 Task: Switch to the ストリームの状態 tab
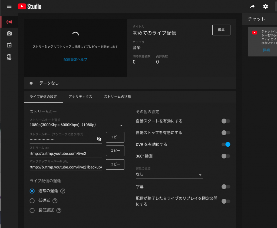coord(117,97)
